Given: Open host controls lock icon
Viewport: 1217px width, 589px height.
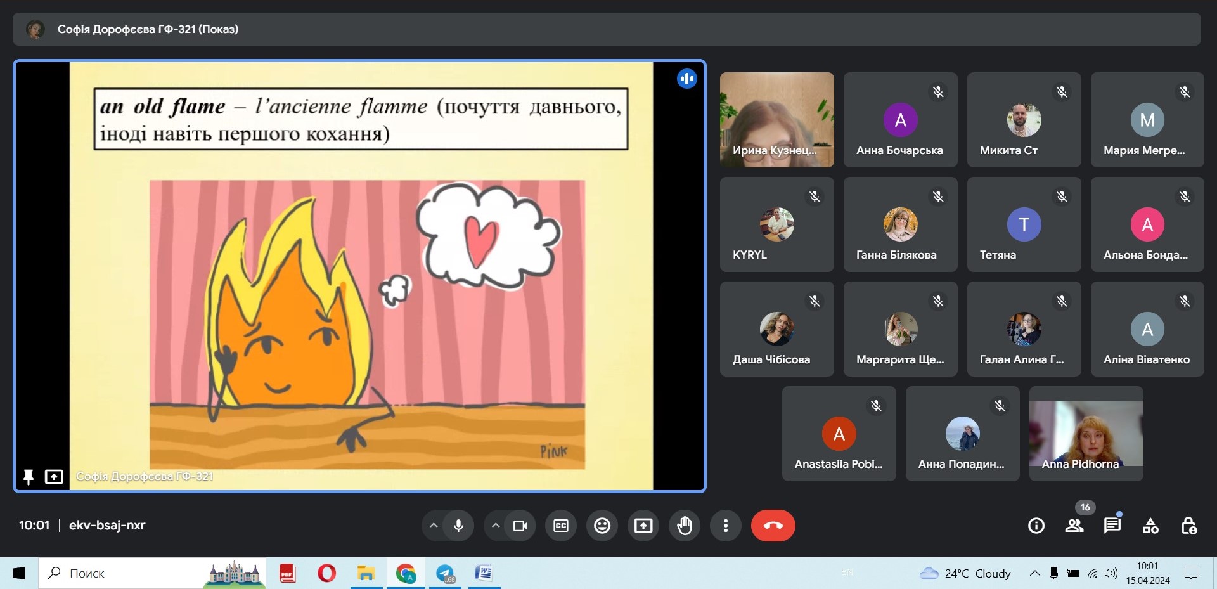Looking at the screenshot, I should (x=1188, y=526).
